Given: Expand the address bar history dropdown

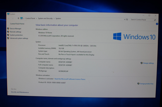Looking at the screenshot, I should pos(124,19).
